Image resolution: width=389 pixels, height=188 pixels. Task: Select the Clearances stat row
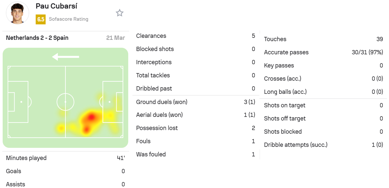click(x=196, y=36)
